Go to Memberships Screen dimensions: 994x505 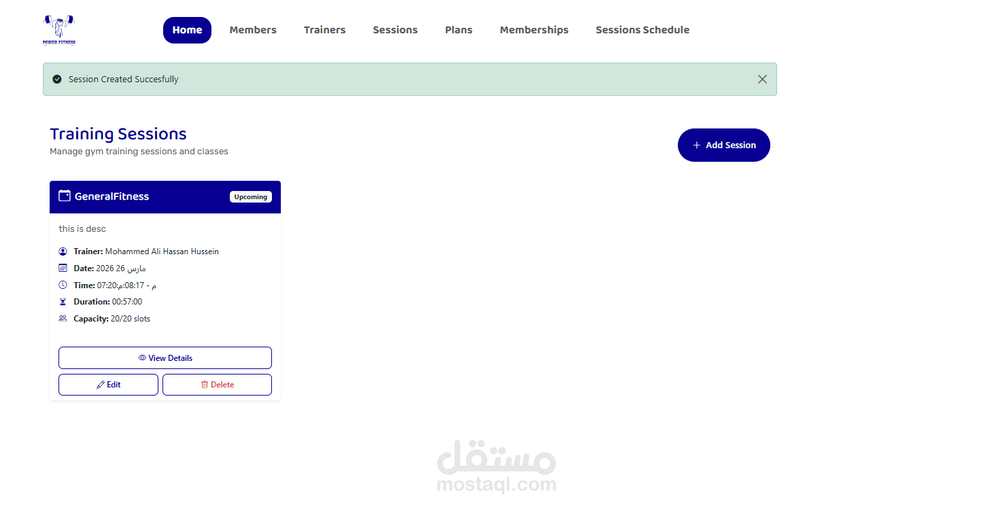pos(534,30)
